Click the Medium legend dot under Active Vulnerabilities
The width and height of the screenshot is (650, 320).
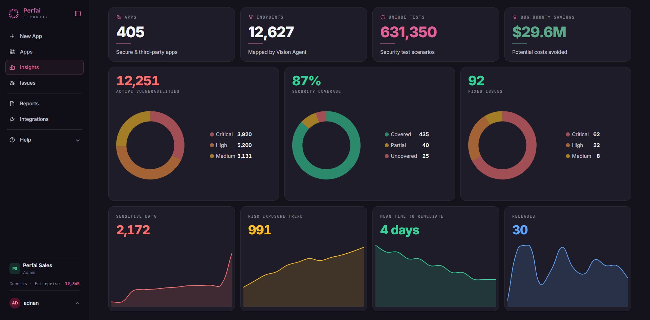click(x=212, y=156)
